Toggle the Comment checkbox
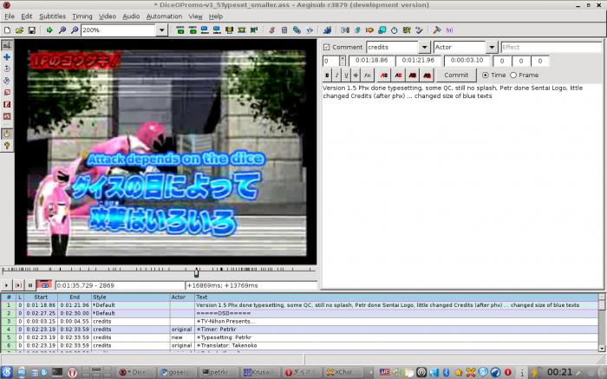Viewport: 607px width, 379px height. coord(326,47)
